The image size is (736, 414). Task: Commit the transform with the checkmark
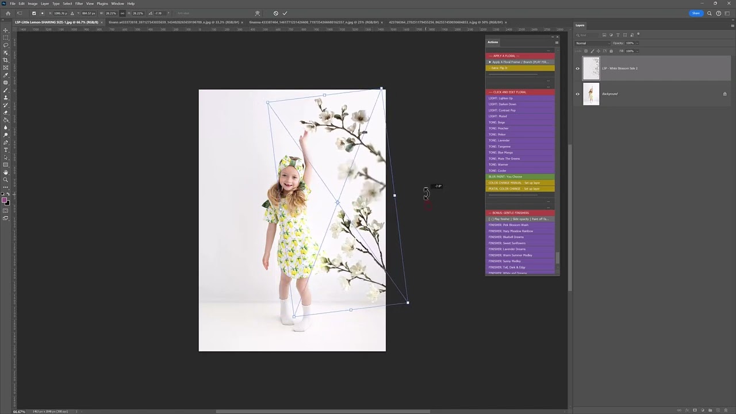point(285,13)
